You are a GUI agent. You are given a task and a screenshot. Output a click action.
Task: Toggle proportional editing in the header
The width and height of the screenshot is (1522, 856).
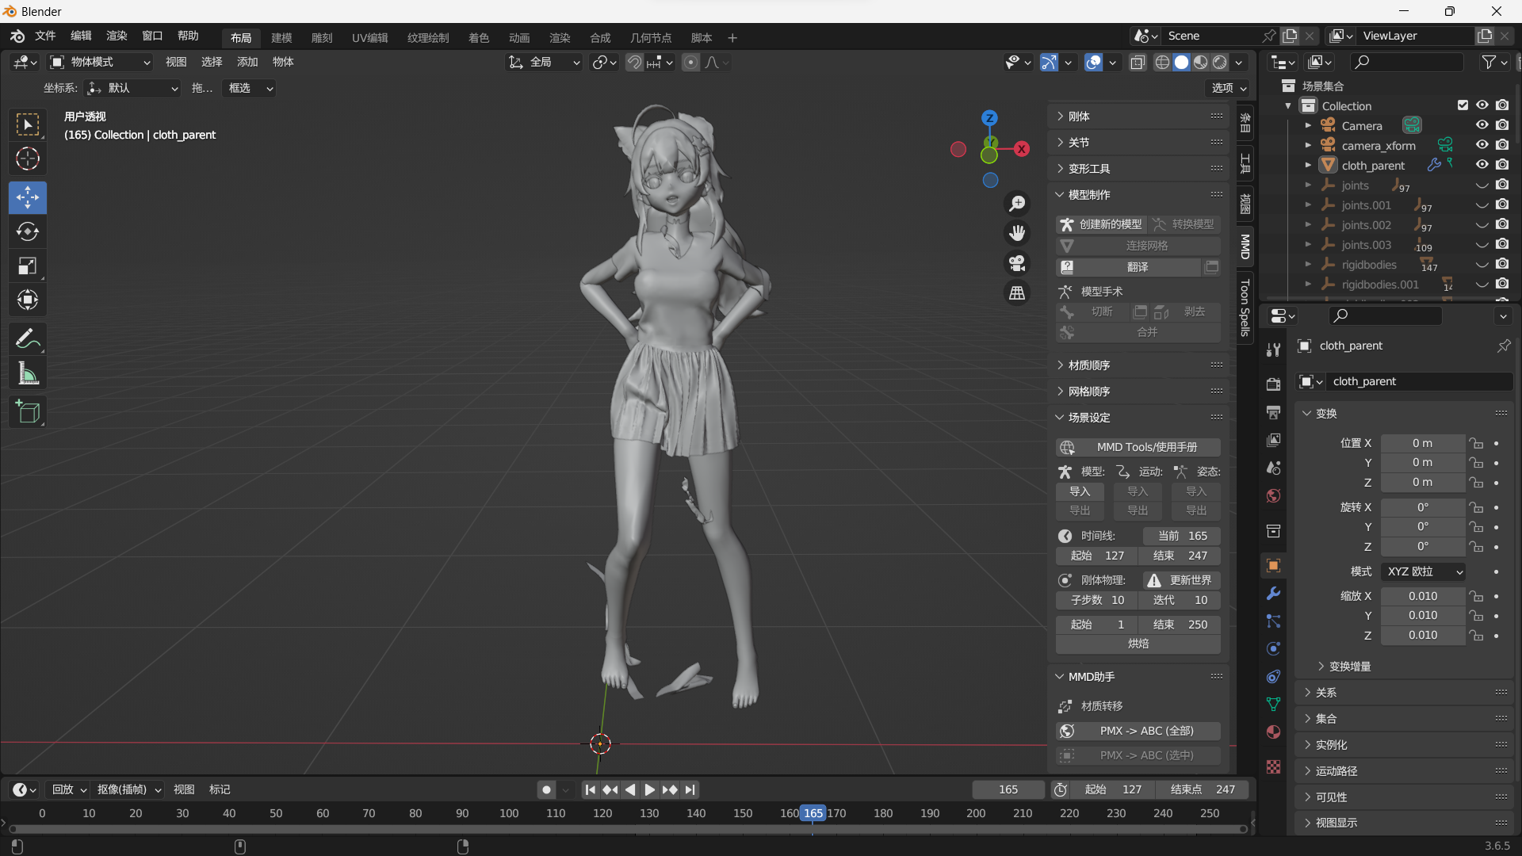(690, 62)
